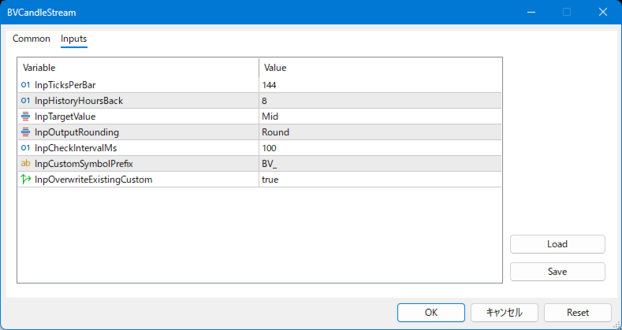Viewport: 622px width, 330px height.
Task: Click the enum icon beside InpTargetValue
Action: click(26, 117)
